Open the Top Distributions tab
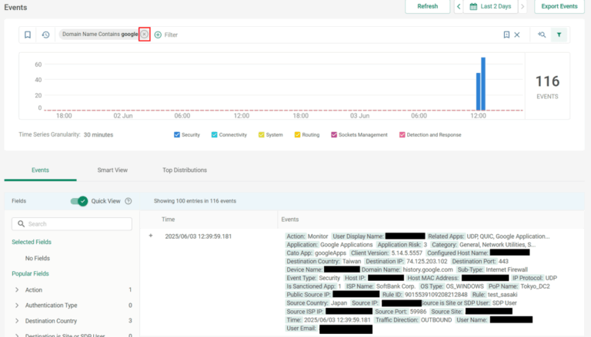 tap(185, 170)
